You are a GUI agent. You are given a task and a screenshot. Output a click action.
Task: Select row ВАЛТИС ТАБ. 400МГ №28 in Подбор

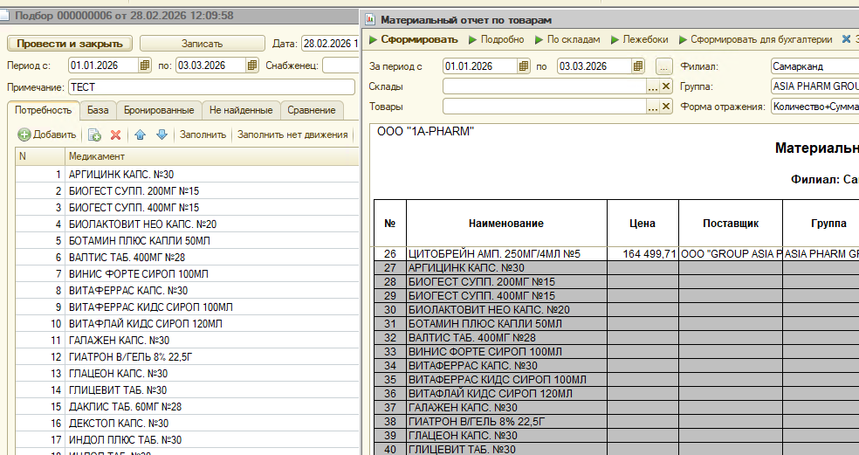(x=187, y=257)
